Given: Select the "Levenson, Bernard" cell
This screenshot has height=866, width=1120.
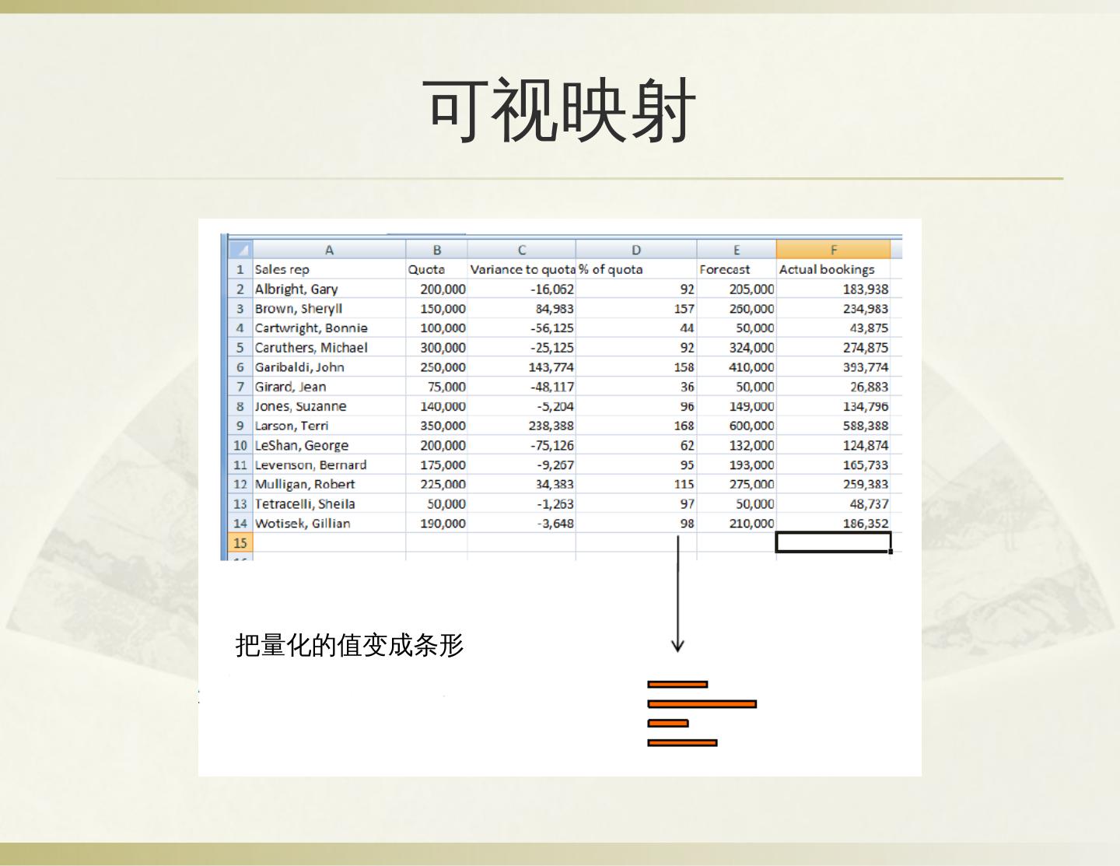Looking at the screenshot, I should (329, 465).
